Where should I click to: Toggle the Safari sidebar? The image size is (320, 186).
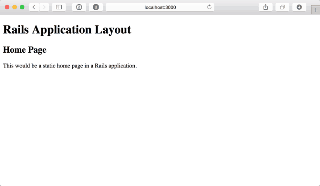click(59, 7)
